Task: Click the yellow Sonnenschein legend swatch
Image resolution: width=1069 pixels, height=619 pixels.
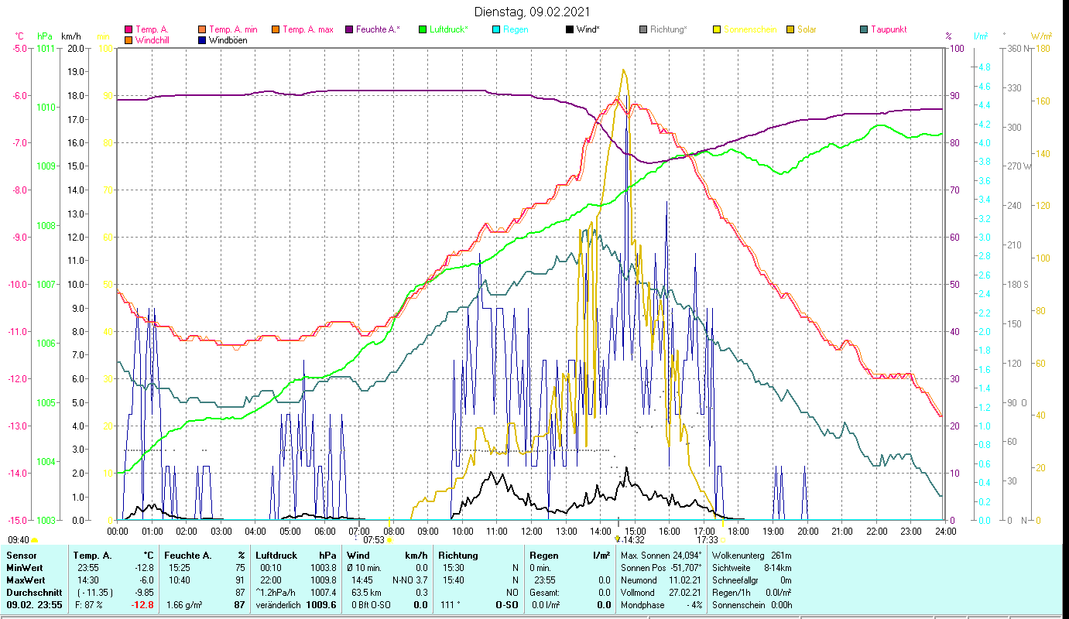Action: coord(717,29)
